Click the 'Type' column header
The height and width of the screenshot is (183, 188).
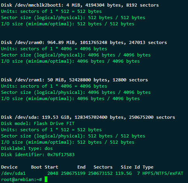pos(148,167)
